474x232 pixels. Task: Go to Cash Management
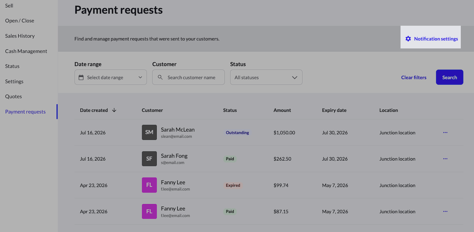click(26, 51)
